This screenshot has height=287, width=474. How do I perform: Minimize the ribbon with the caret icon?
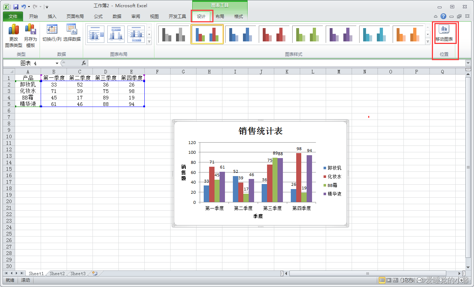[x=436, y=17]
